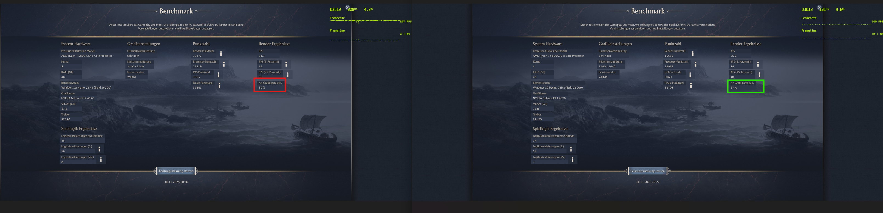Click the Benchmark title of left screenshot
883x213 pixels.
pos(176,11)
